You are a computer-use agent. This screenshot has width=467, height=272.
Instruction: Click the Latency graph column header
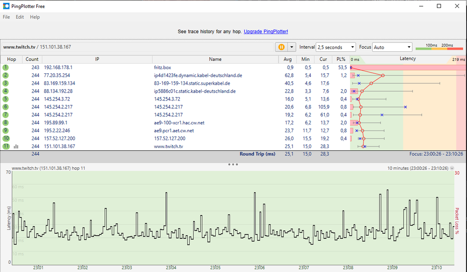click(408, 59)
